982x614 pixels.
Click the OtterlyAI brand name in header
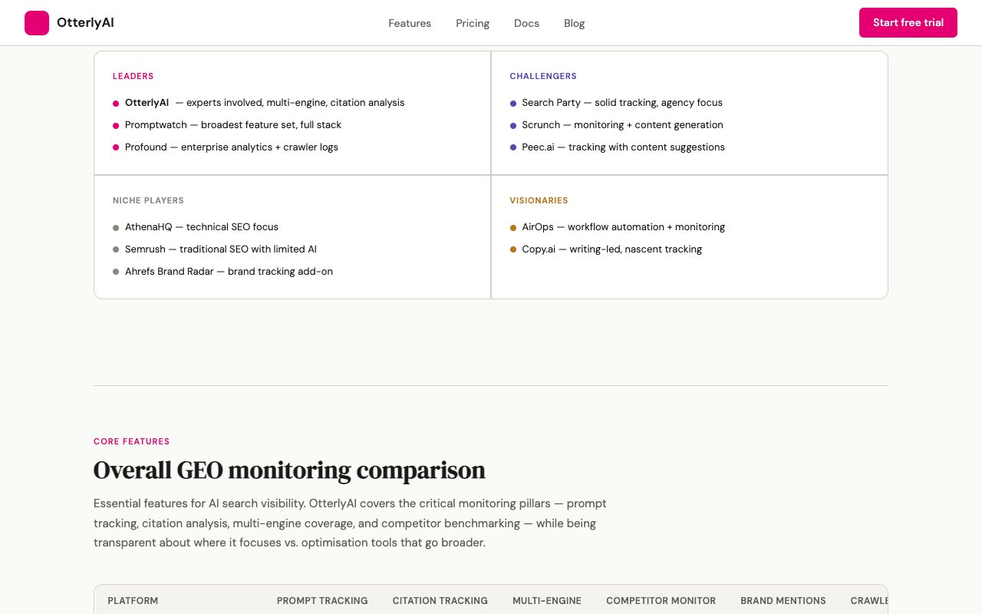click(x=85, y=23)
